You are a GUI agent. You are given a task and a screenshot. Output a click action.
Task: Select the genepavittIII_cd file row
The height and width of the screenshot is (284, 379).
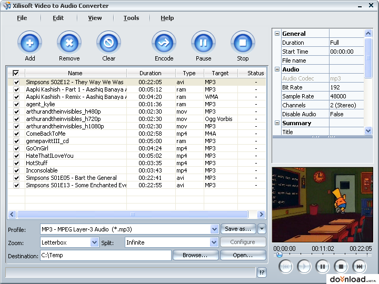tap(137, 141)
